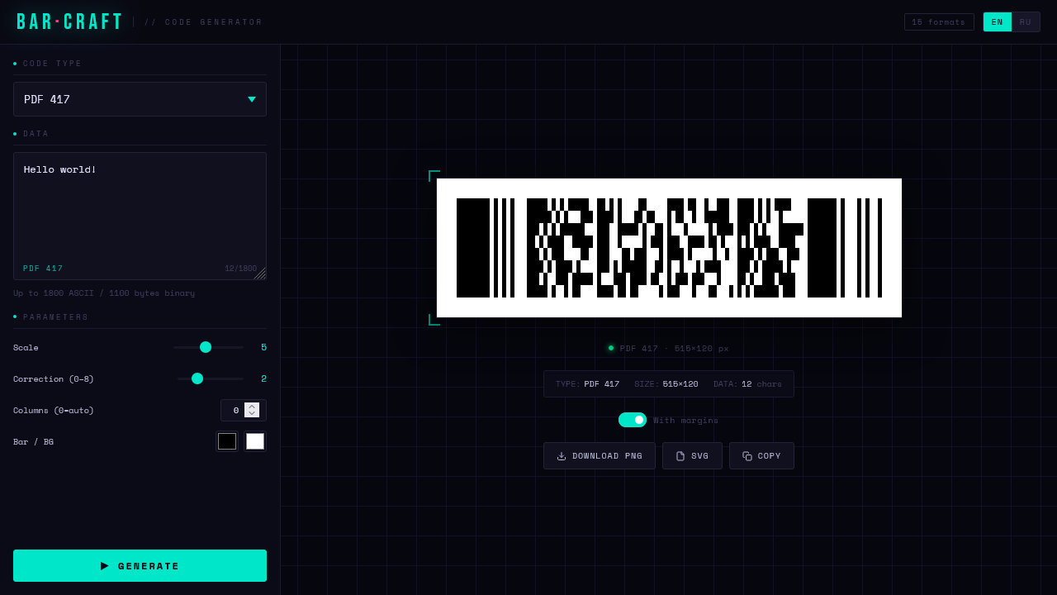This screenshot has height=595, width=1057.
Task: Click the Generate button
Action: coord(140,566)
